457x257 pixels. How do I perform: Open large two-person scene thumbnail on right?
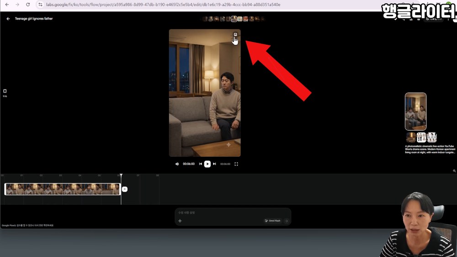tap(415, 112)
